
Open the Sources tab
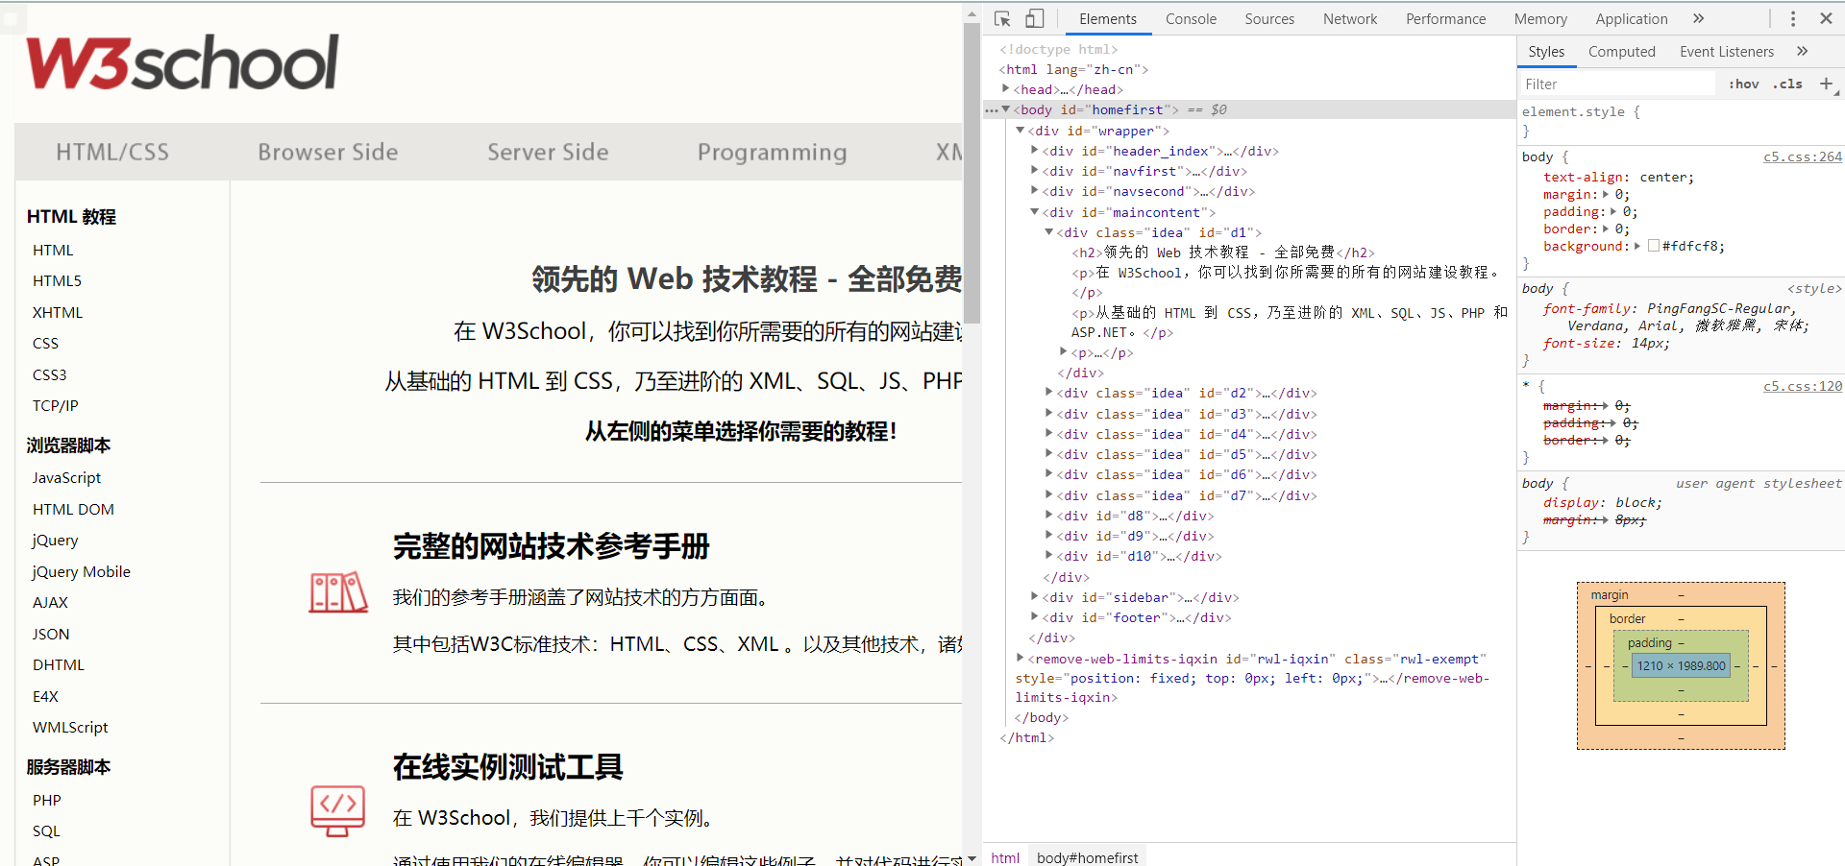tap(1269, 18)
